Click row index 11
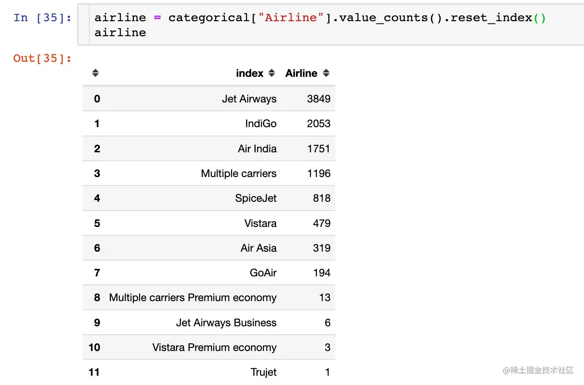 (x=95, y=373)
